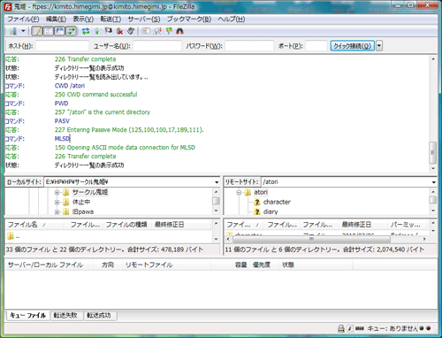This screenshot has height=338, width=442.
Task: Open the サーバー(S) menu
Action: (144, 19)
